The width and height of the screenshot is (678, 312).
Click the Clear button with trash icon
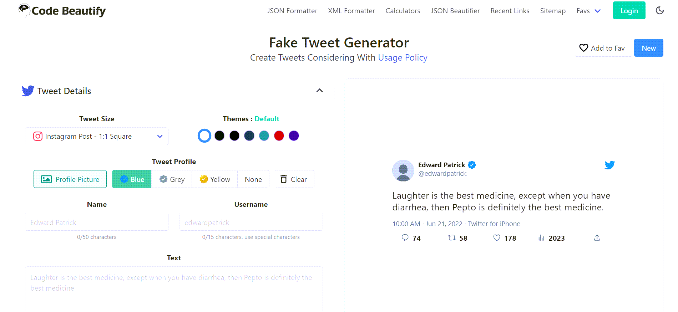294,179
